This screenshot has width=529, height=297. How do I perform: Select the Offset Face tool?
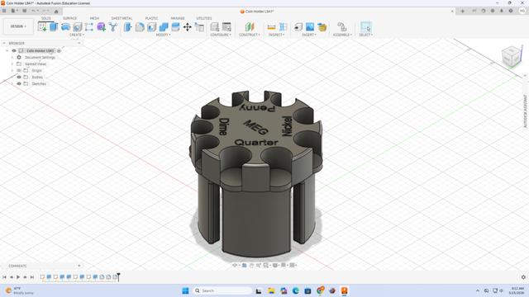(175, 26)
